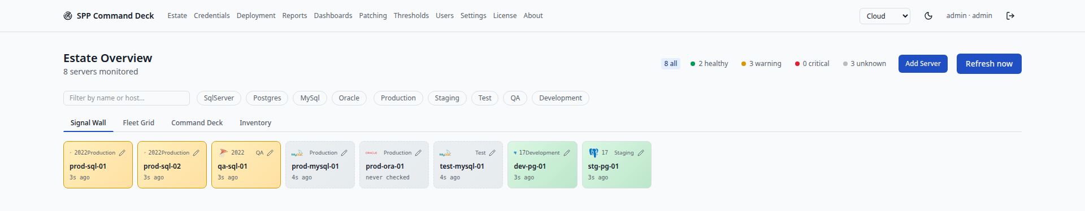Edit prod-sql-01 via its pencil icon
Screen dimensions: 1085x211
point(122,153)
